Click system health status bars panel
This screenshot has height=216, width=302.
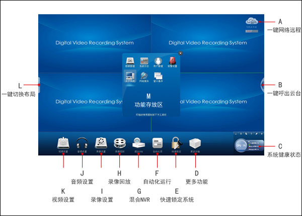[x=255, y=145]
